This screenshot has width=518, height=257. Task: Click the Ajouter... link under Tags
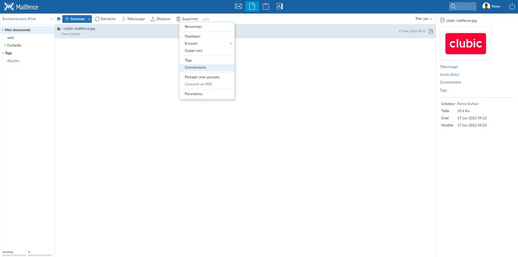(x=14, y=61)
